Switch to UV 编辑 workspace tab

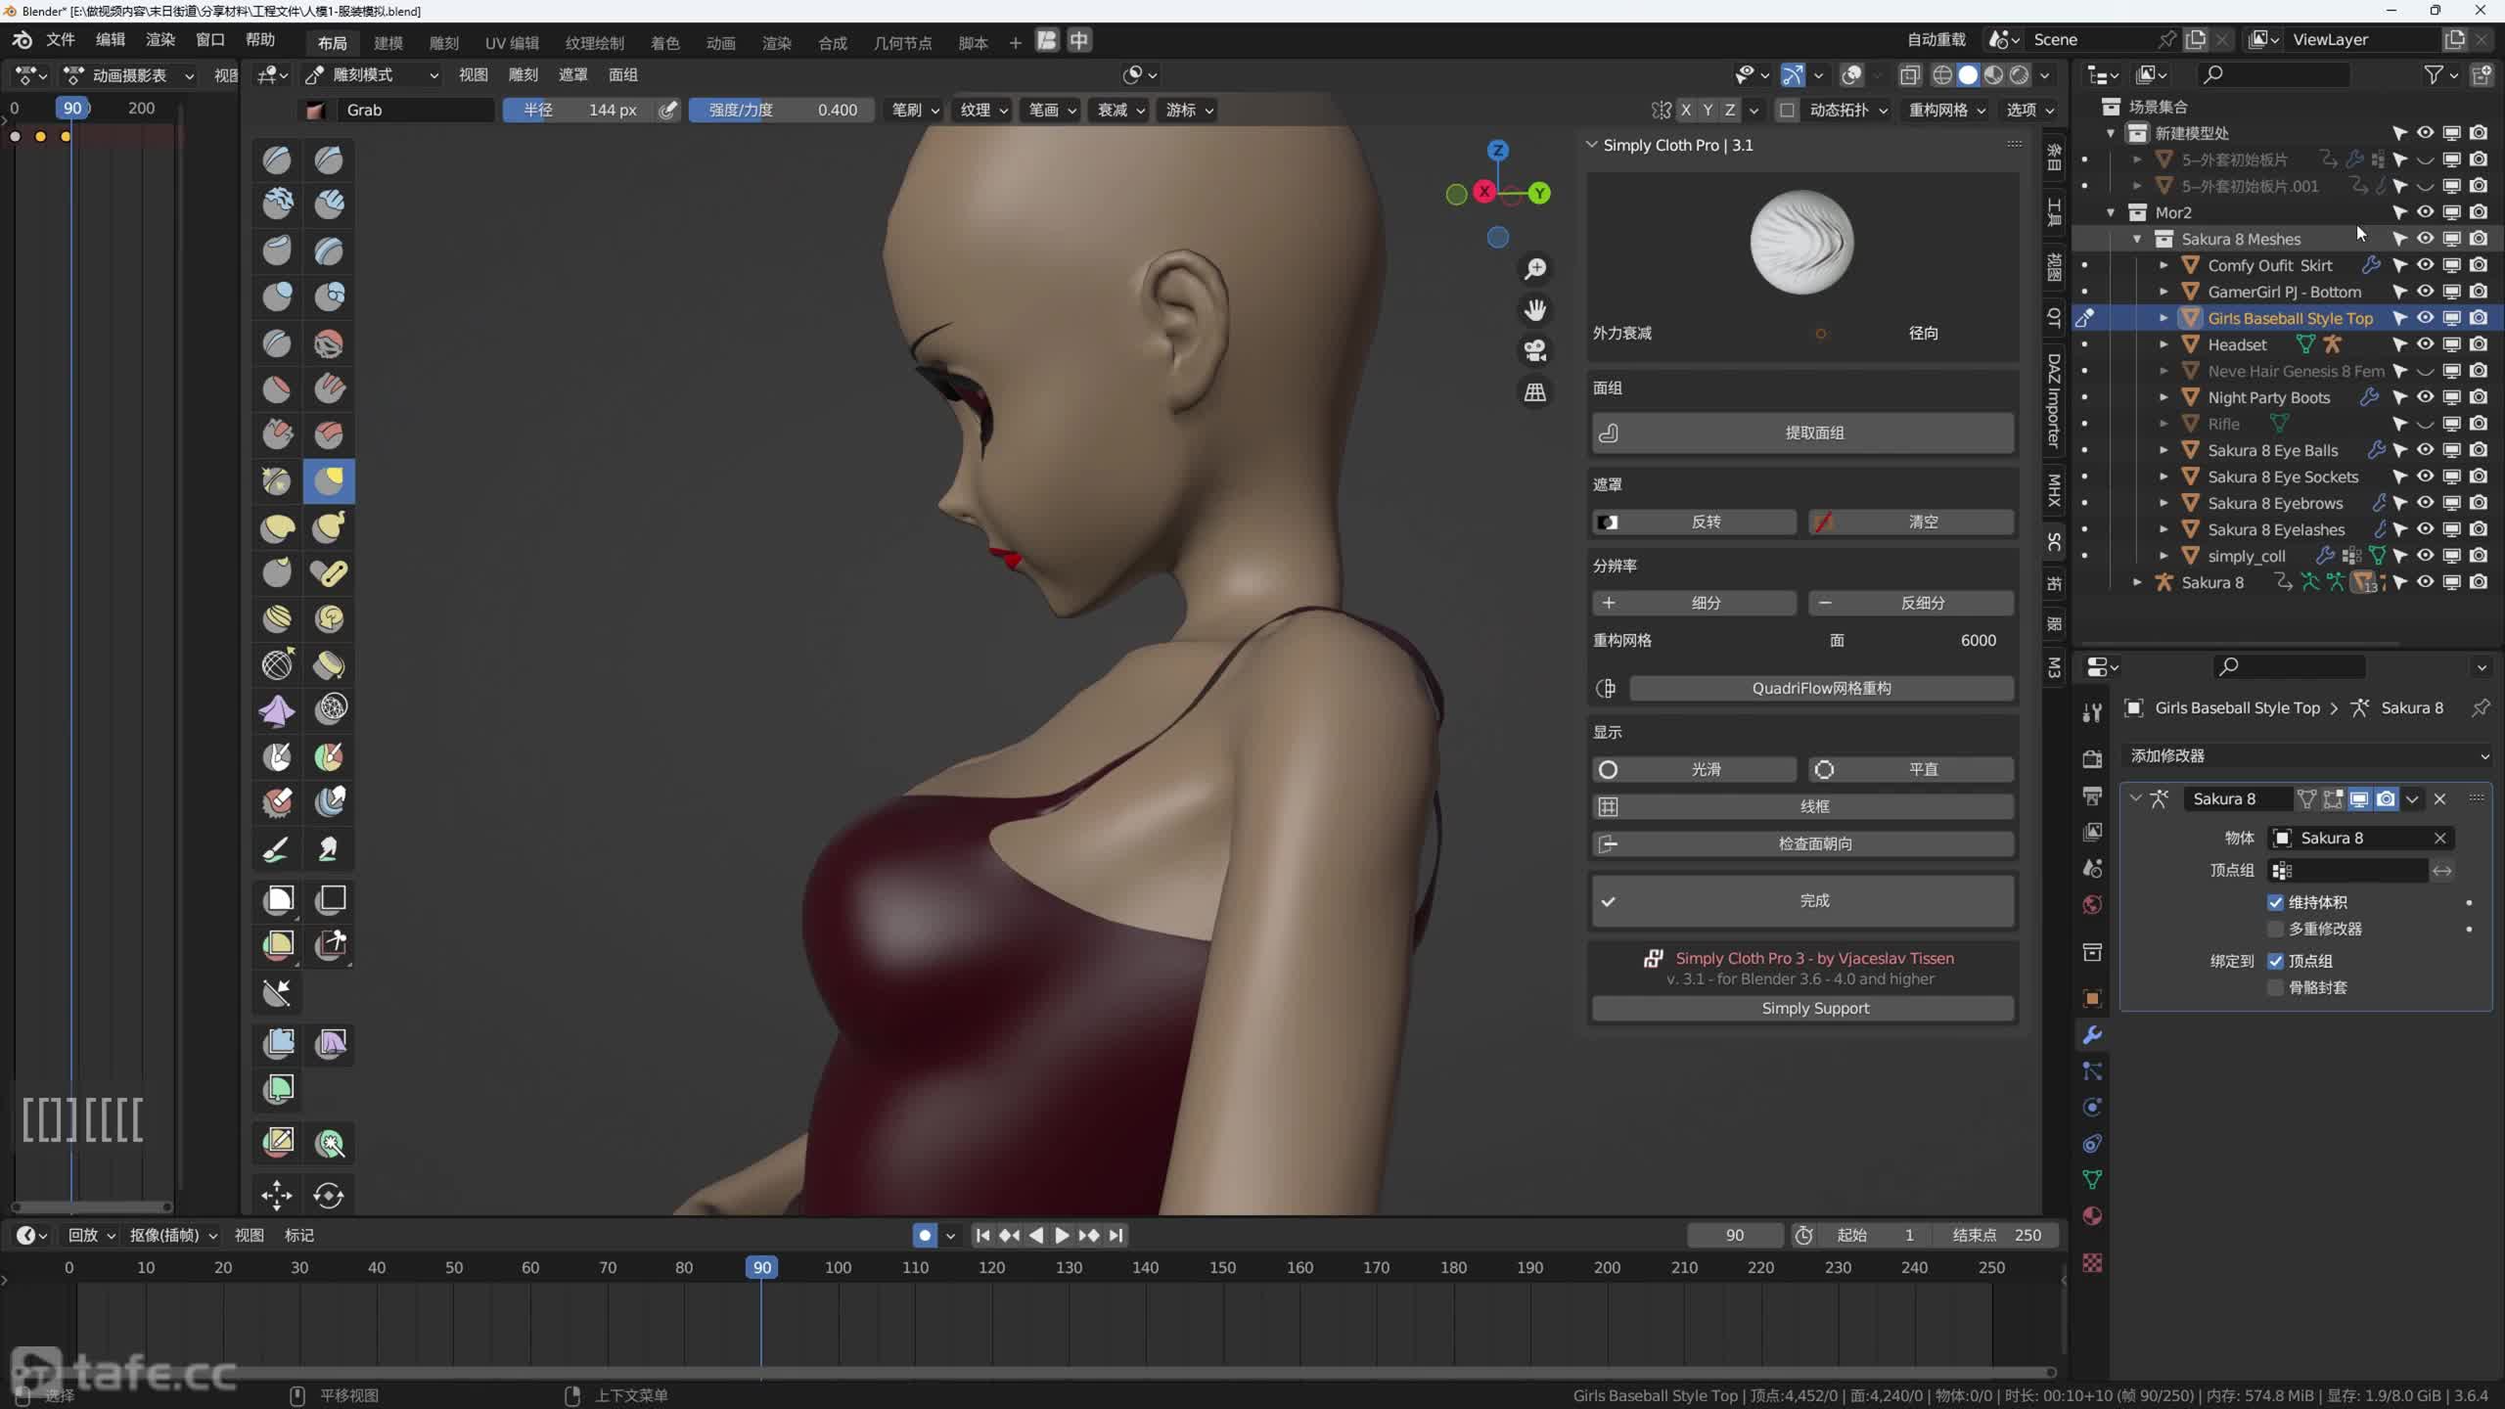pyautogui.click(x=512, y=42)
